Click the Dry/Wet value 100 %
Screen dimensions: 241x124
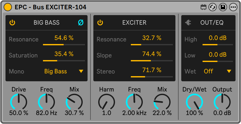[x=194, y=113]
